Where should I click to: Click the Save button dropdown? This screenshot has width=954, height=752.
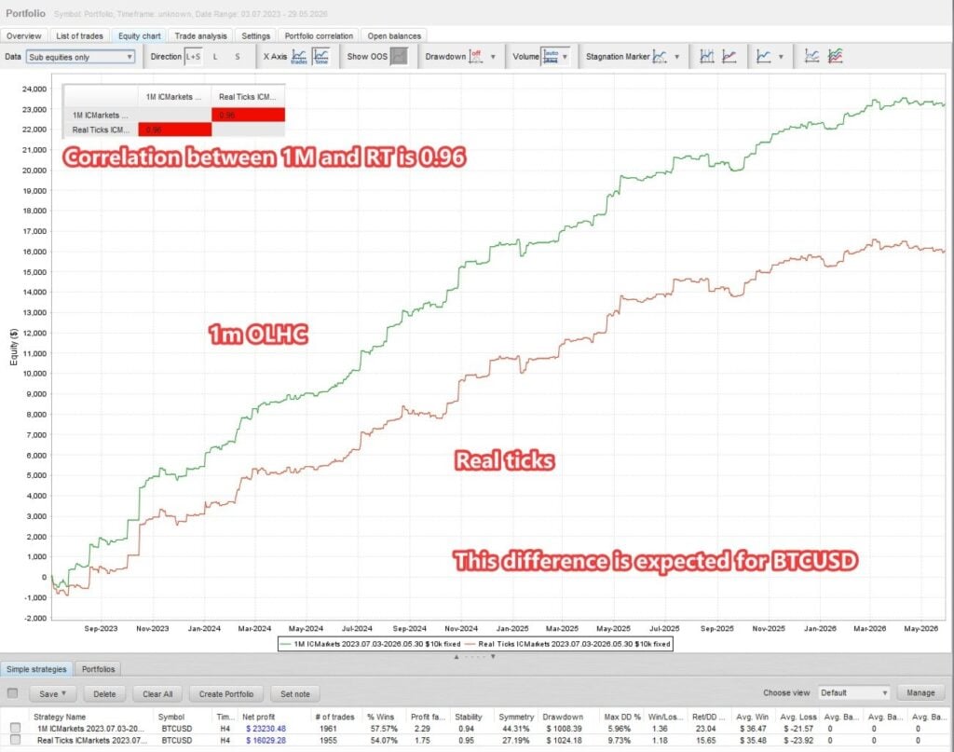click(52, 693)
